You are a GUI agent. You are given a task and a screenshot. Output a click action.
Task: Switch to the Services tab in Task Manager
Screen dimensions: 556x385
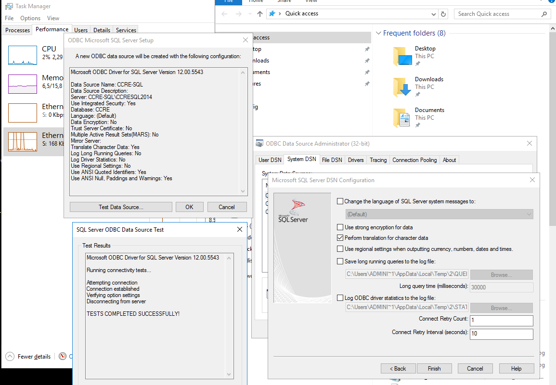(x=126, y=30)
